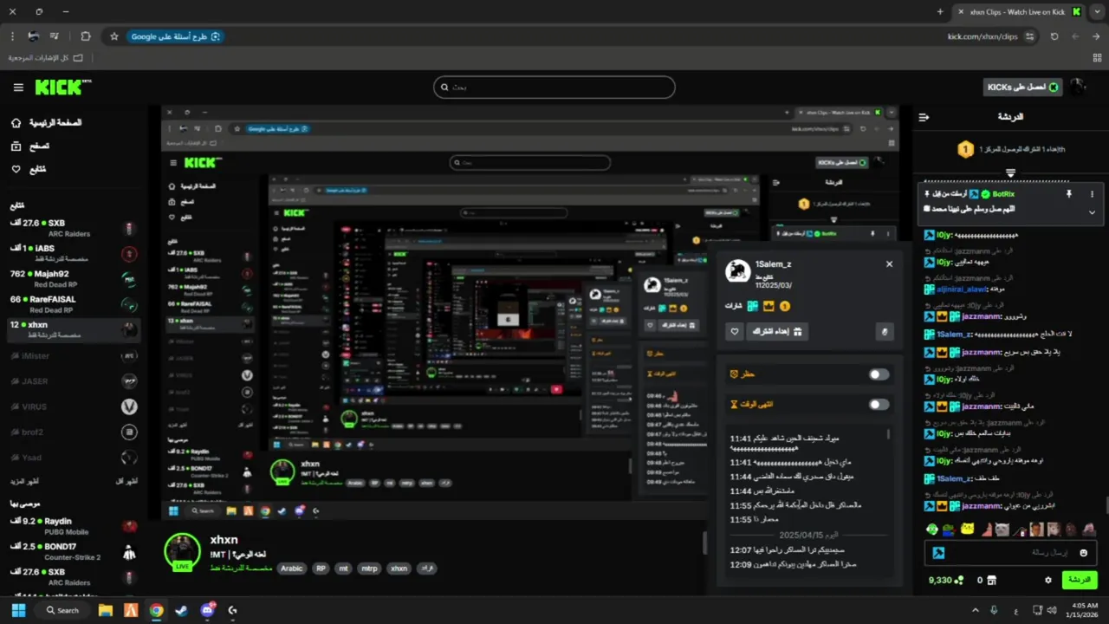Open the emoji picker in chat input
This screenshot has height=624, width=1109.
point(1083,553)
